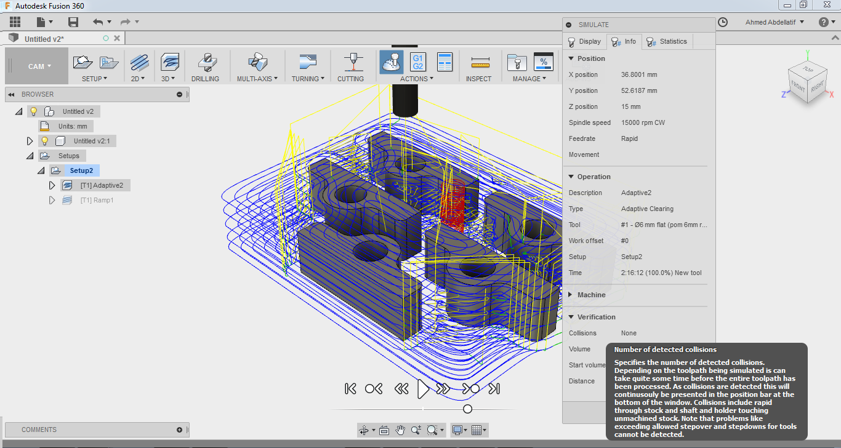Click the 2D milling toolpath icon

[x=139, y=62]
